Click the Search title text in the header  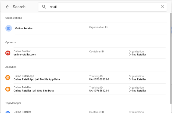click(19, 7)
